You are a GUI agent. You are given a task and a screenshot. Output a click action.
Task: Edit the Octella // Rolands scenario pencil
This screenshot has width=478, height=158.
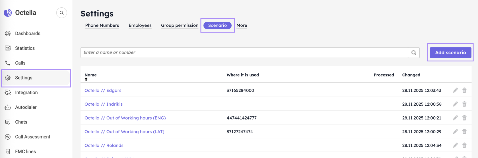click(x=455, y=145)
